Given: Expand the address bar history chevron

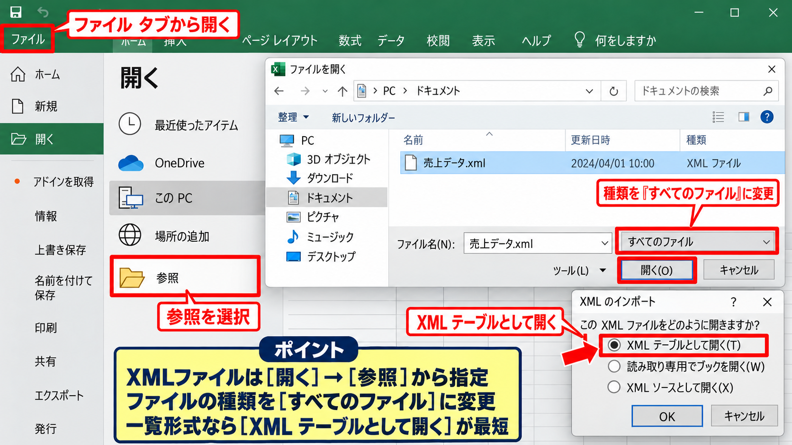Looking at the screenshot, I should pyautogui.click(x=589, y=91).
